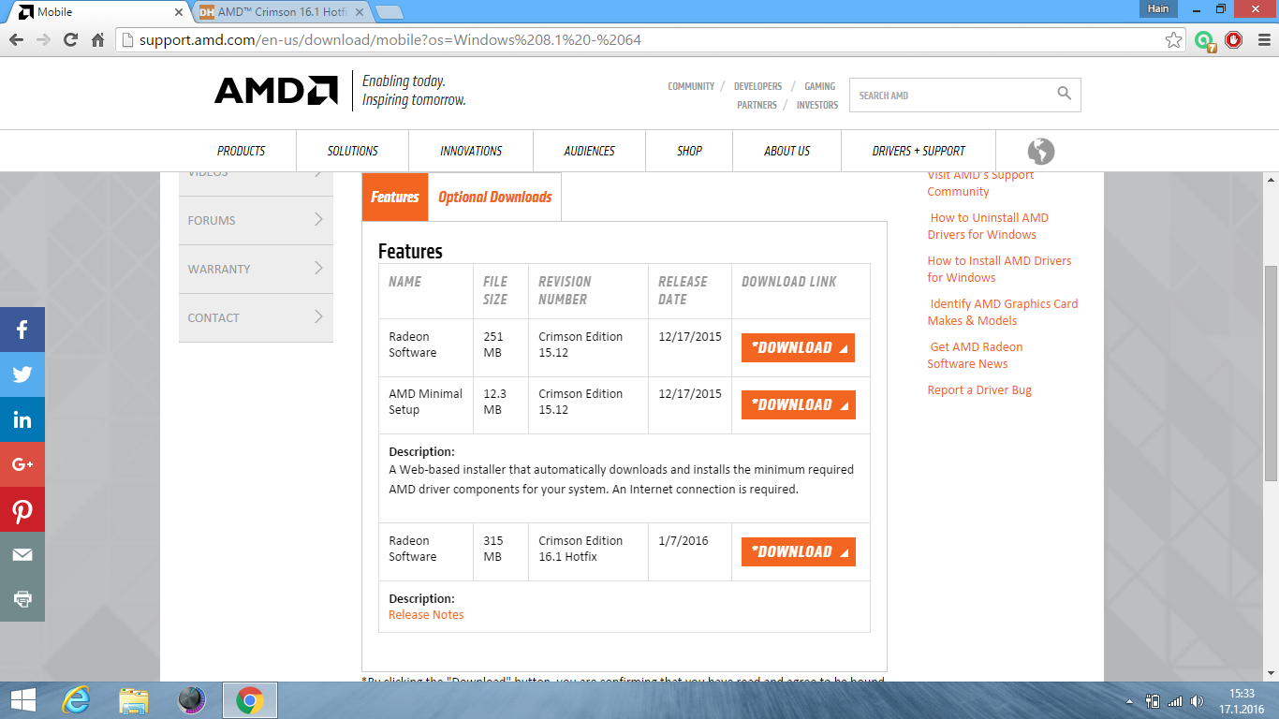
Task: Share page via Twitter sidebar icon
Action: (22, 374)
